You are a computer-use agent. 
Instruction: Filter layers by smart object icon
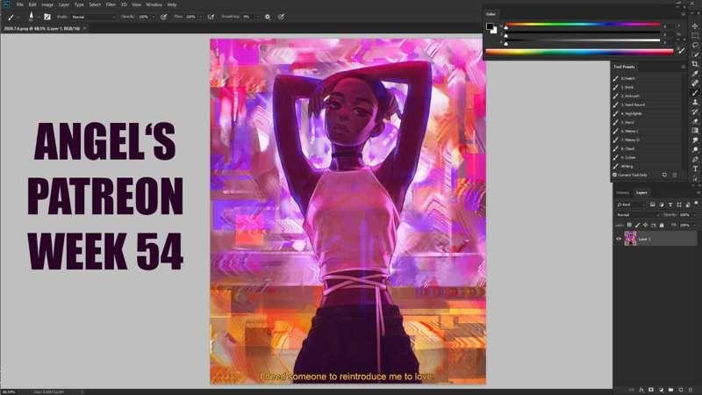[688, 205]
